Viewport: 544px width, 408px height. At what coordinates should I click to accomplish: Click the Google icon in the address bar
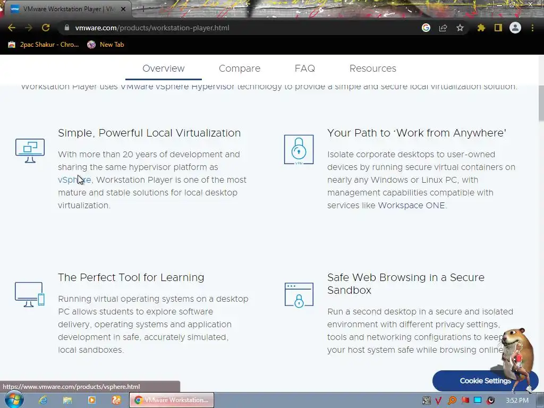(426, 28)
